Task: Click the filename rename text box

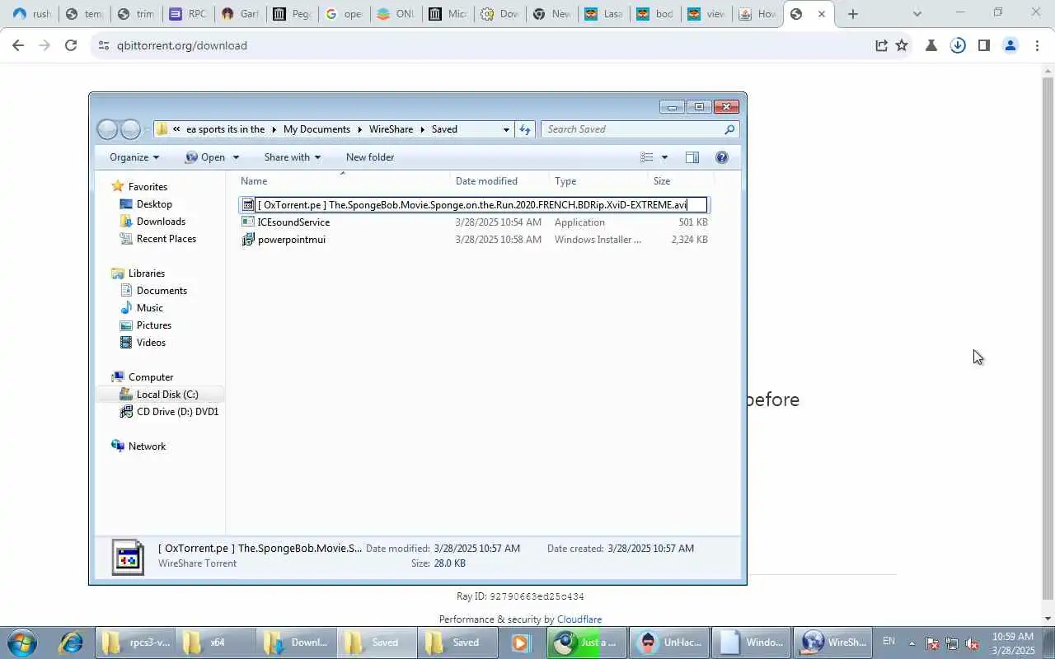Action: 481,204
